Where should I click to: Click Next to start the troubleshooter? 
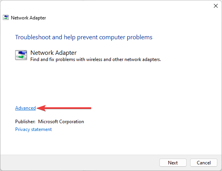[173, 163]
